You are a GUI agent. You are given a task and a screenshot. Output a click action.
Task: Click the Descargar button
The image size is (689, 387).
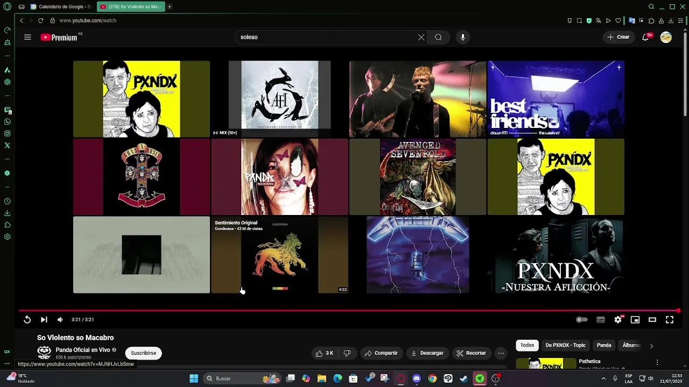pyautogui.click(x=427, y=353)
